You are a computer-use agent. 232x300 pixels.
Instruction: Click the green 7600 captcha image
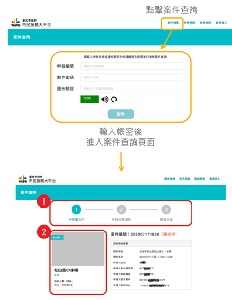(x=89, y=100)
